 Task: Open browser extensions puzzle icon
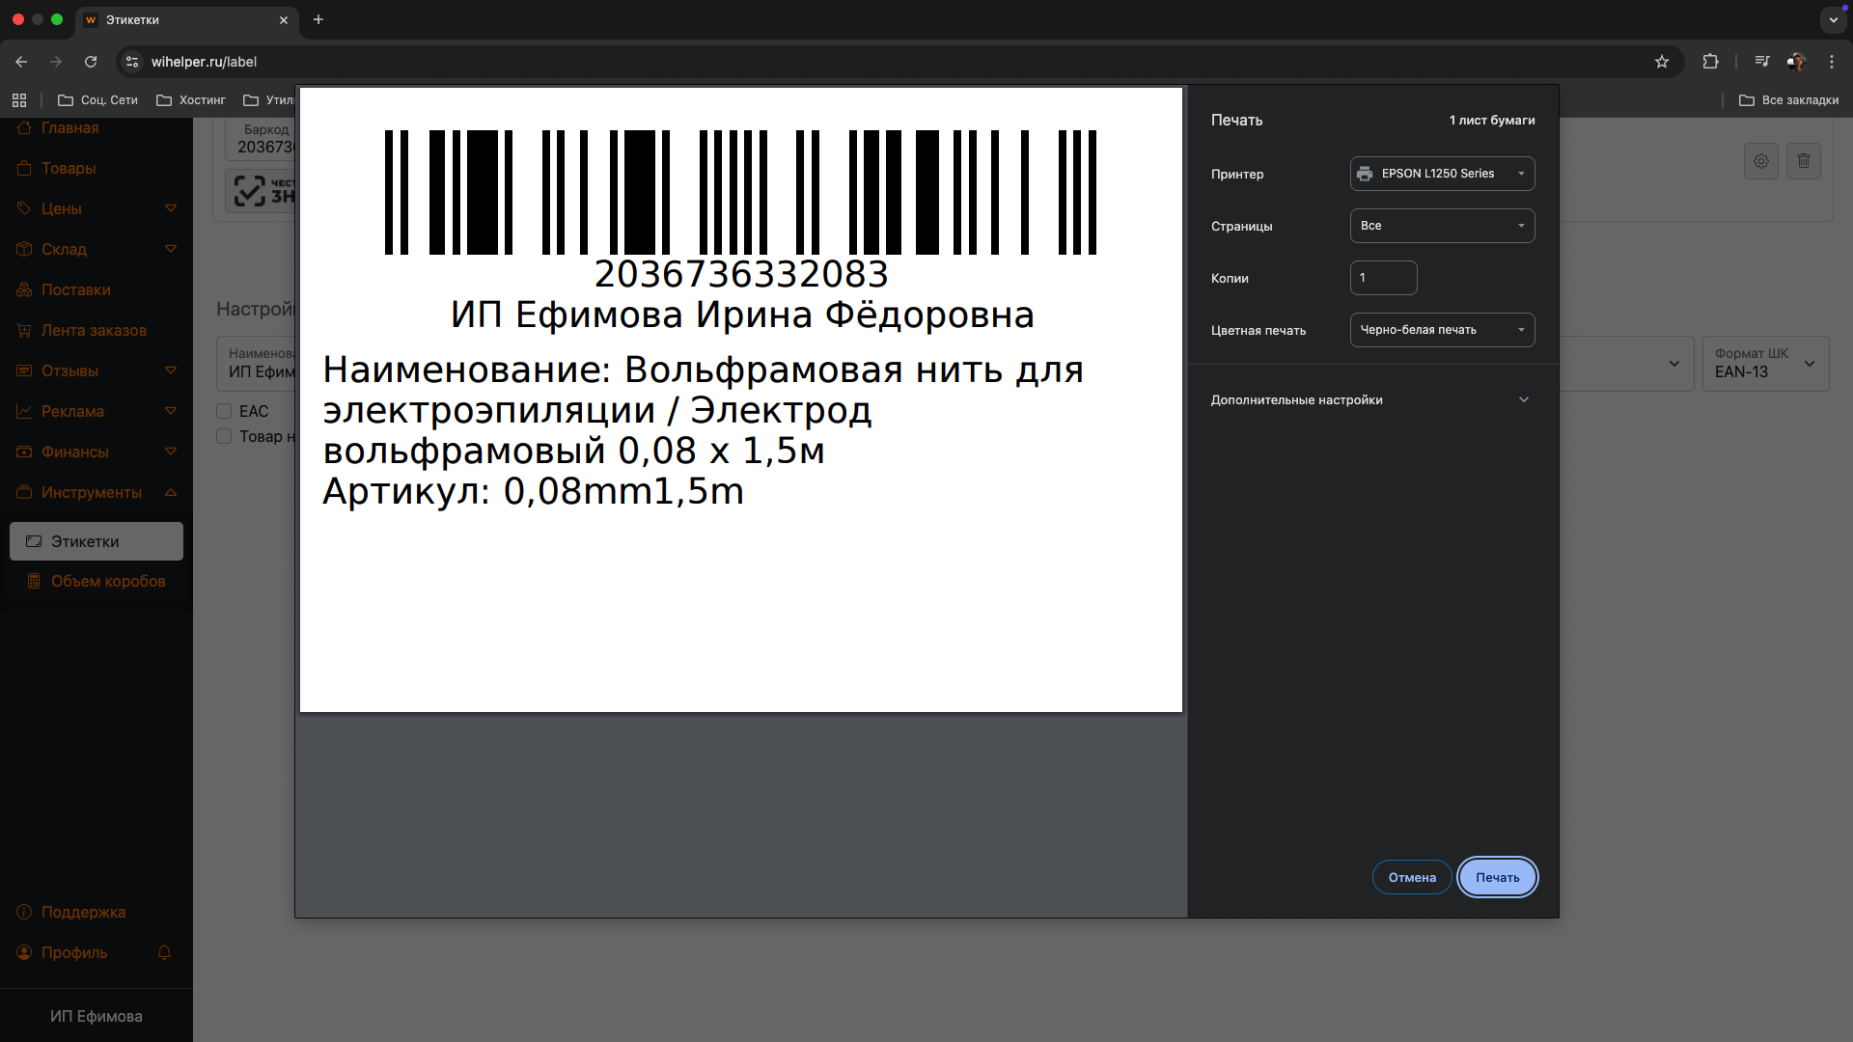coord(1710,62)
